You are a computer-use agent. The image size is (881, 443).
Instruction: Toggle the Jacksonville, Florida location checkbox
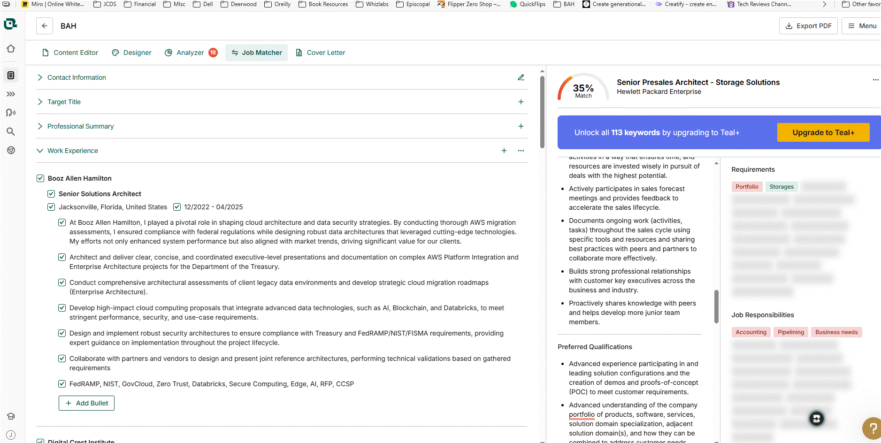[51, 207]
